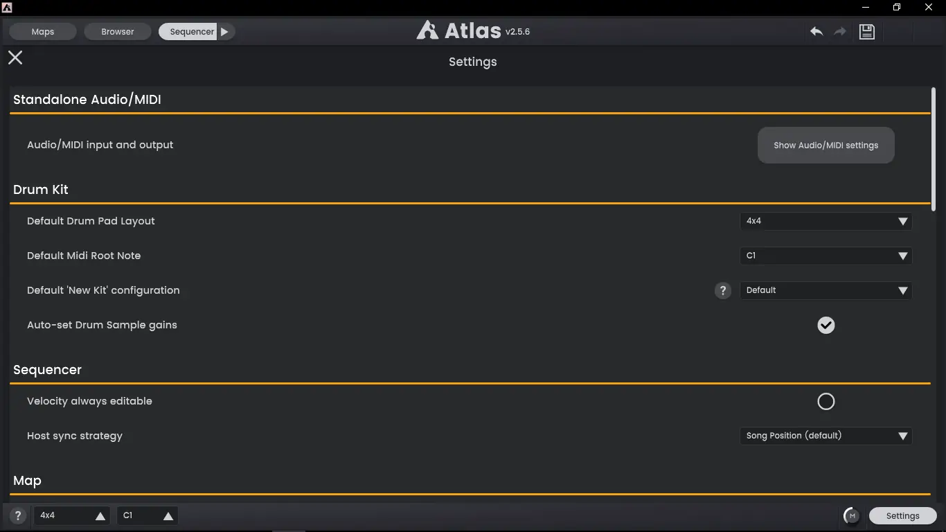Click the undo arrow icon
Image resolution: width=946 pixels, height=532 pixels.
point(816,32)
